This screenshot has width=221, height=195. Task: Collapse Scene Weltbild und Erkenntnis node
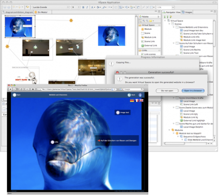[173, 27]
